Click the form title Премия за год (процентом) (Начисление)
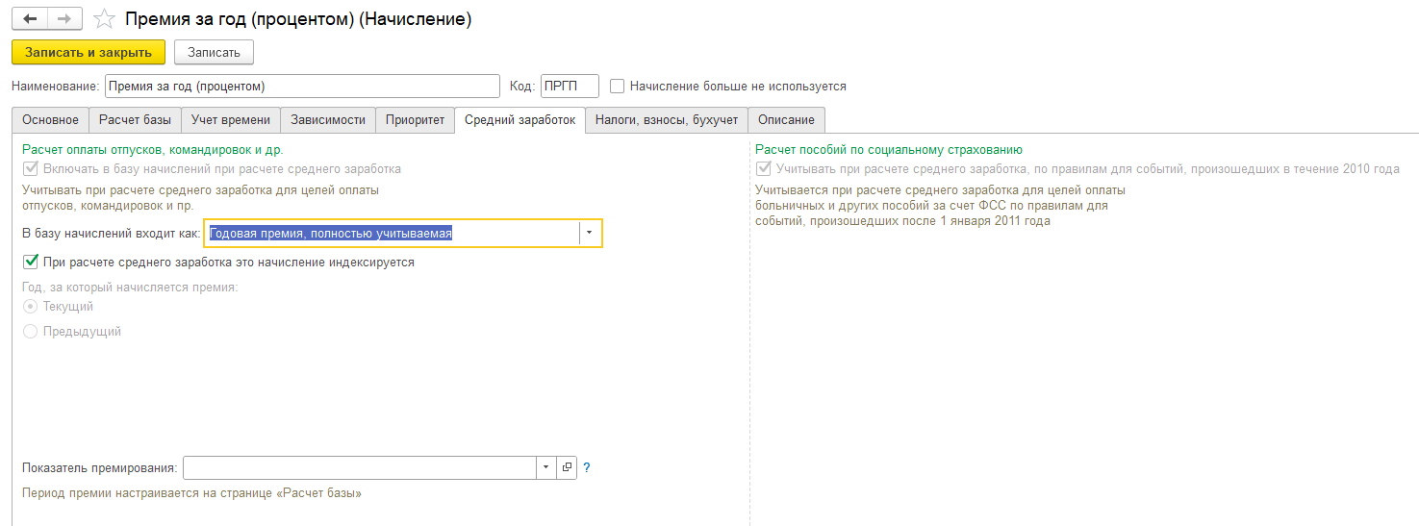This screenshot has width=1419, height=526. coord(298,19)
